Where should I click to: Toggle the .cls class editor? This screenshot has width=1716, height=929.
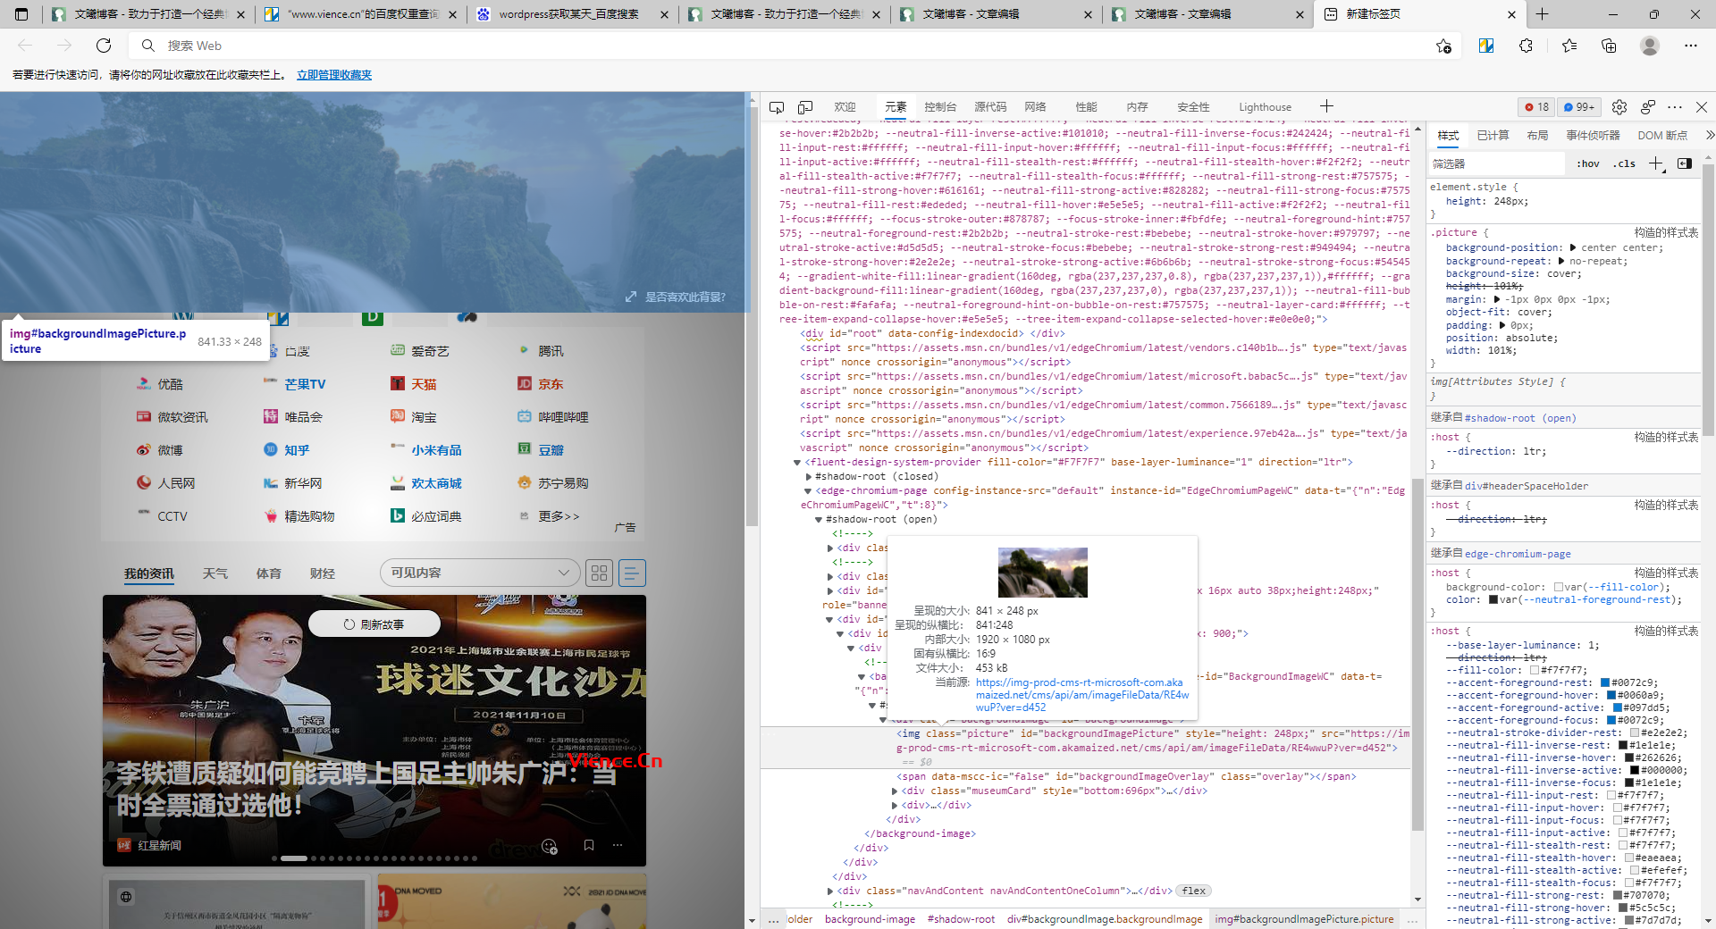pos(1624,164)
